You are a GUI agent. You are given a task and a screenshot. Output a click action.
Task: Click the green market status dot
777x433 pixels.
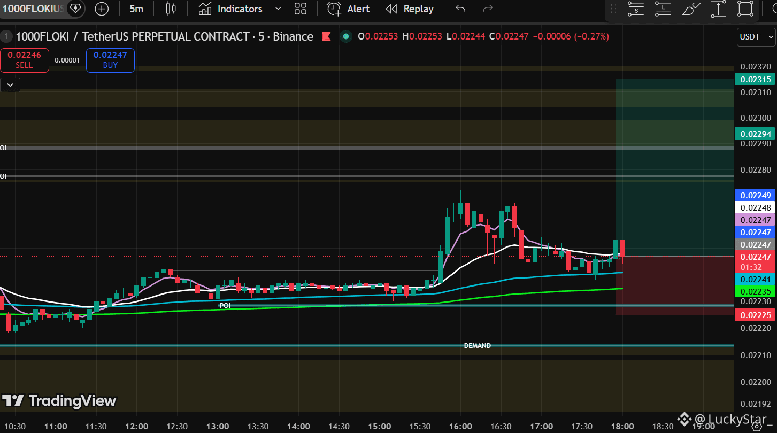point(346,36)
